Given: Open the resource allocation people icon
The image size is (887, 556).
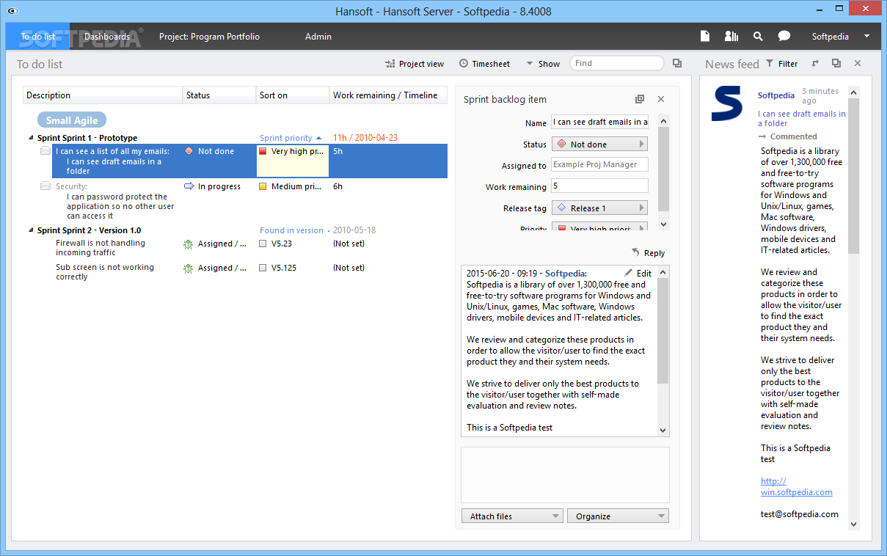Looking at the screenshot, I should click(731, 36).
